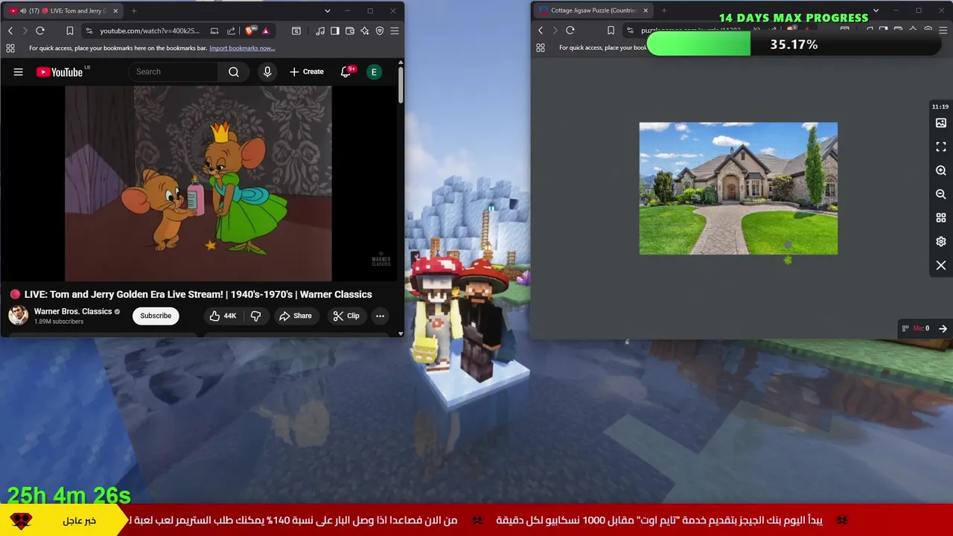The width and height of the screenshot is (953, 536).
Task: Go to the YouTube home logo
Action: [60, 71]
